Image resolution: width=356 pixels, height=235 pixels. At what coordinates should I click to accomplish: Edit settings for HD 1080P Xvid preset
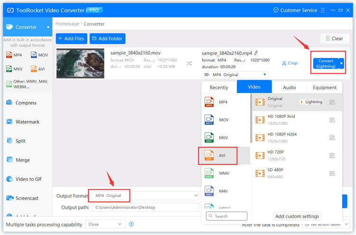(x=332, y=120)
